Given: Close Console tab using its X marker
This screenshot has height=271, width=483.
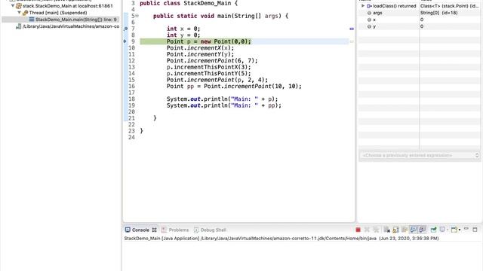Looking at the screenshot, I should pyautogui.click(x=154, y=230).
